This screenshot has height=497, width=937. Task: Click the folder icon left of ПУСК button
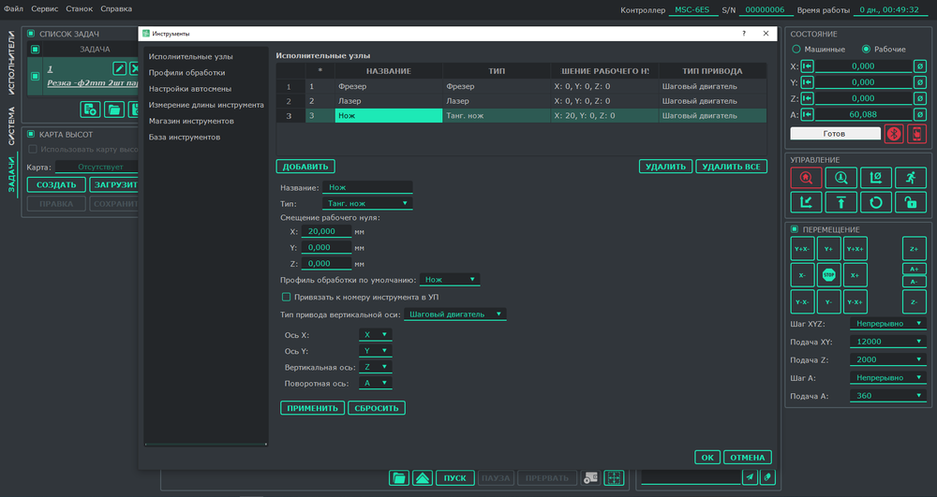[x=398, y=478]
